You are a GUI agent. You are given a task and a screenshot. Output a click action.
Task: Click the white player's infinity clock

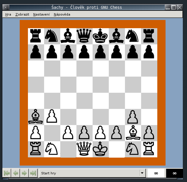[156, 173]
